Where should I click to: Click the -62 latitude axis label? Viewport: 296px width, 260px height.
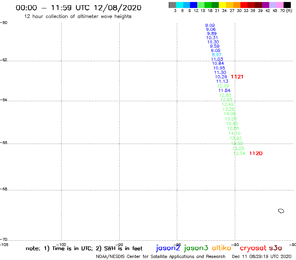[x=4, y=60]
